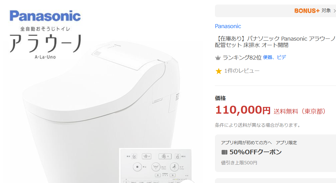Click the Panasonic logo on product image
The height and width of the screenshot is (183, 336).
click(x=45, y=16)
